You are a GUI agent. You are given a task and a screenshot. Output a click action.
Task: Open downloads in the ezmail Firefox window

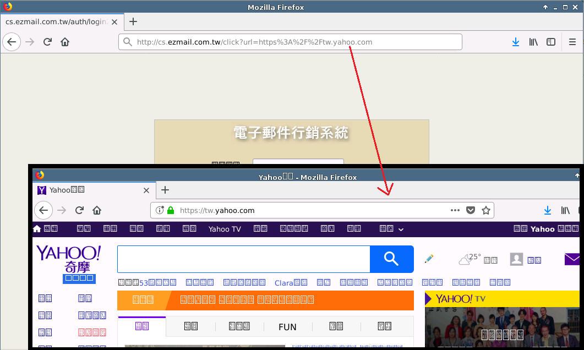(515, 42)
